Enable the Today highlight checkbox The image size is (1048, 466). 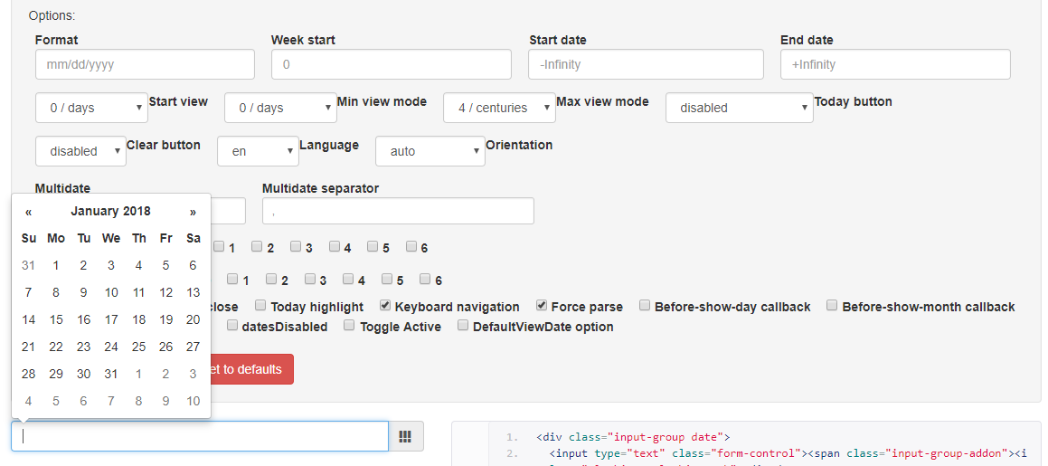coord(260,306)
